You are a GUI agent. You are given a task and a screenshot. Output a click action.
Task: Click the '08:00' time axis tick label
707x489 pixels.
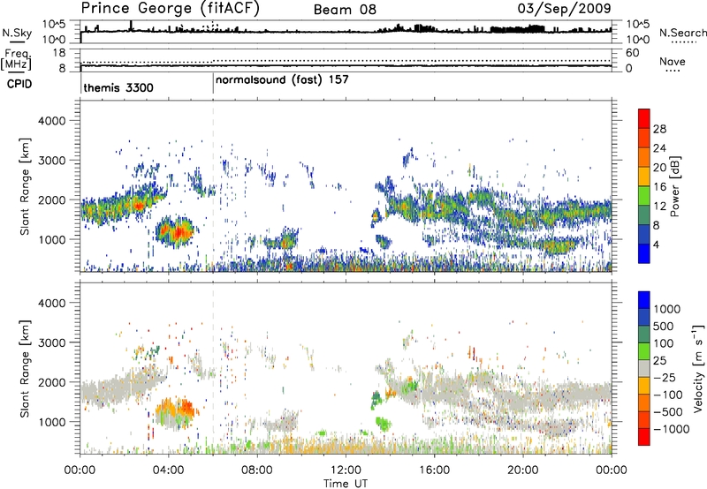(257, 470)
